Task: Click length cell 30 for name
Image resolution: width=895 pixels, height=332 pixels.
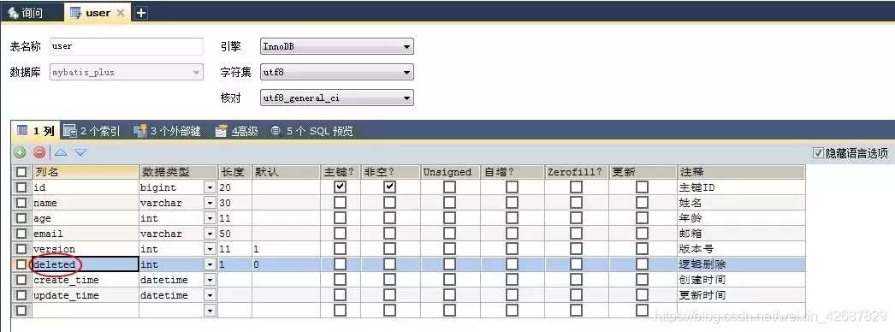Action: 234,203
